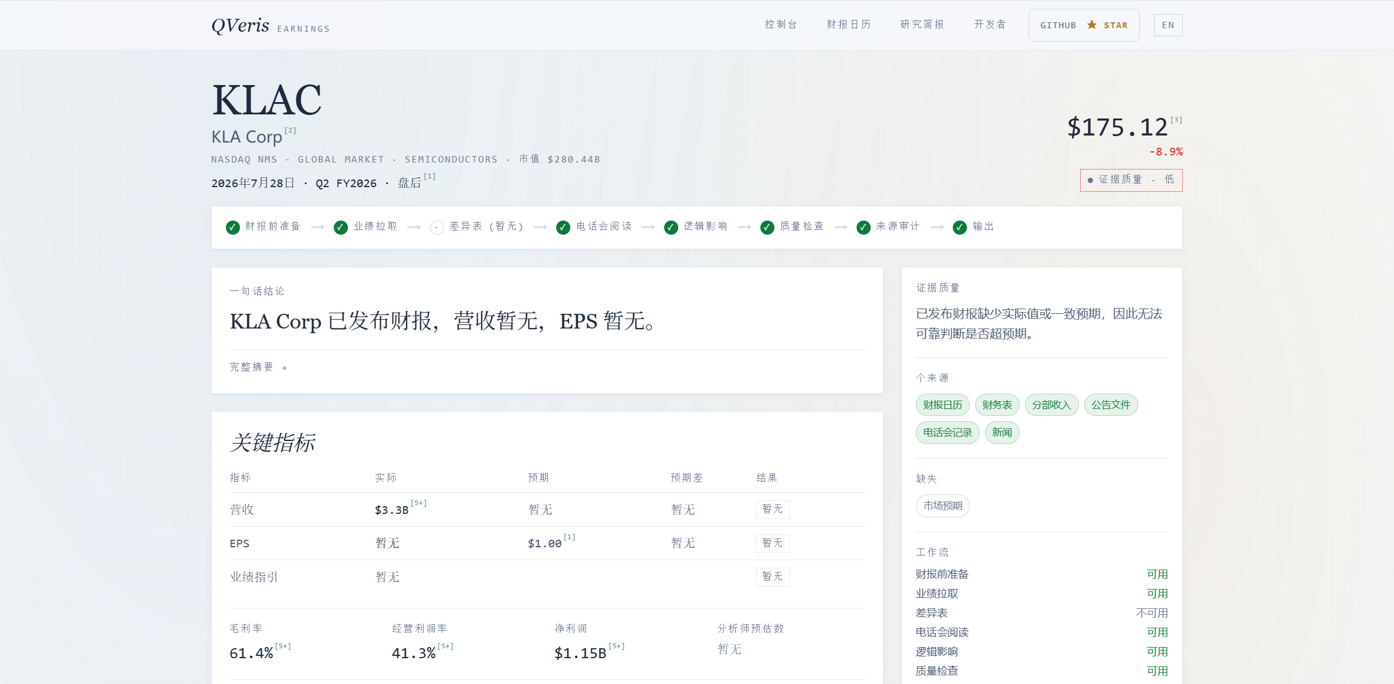Click 电话会阅读 in the workflow list
This screenshot has width=1394, height=684.
(942, 632)
